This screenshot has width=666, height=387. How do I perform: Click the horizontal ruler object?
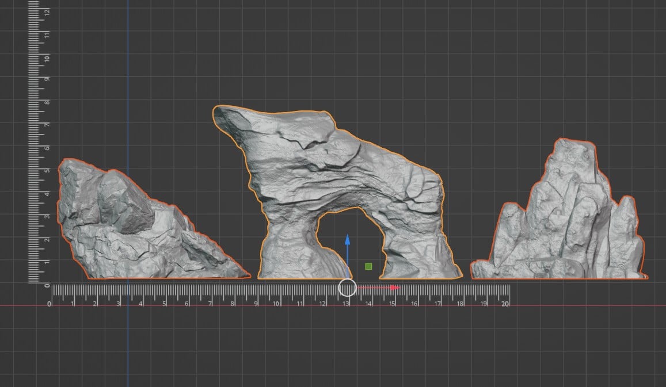click(x=280, y=296)
